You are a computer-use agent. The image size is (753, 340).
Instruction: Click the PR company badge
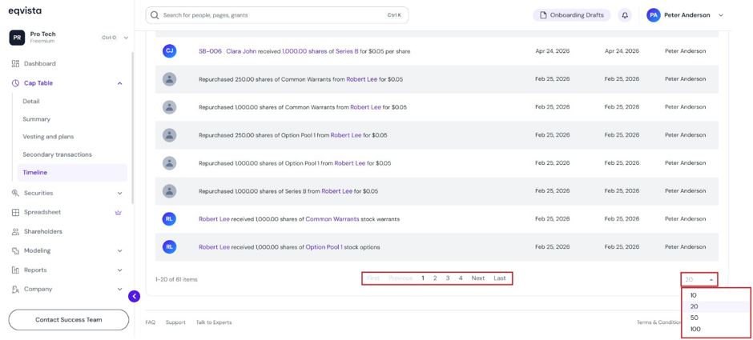pyautogui.click(x=17, y=38)
